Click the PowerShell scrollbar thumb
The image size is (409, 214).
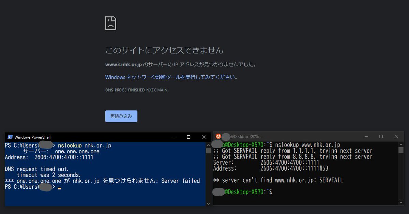point(208,150)
